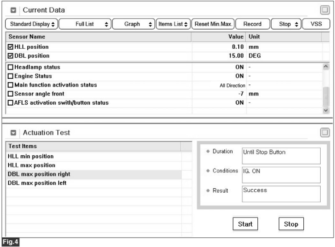
Task: Open the Standard Display dropdown
Action: coord(32,24)
